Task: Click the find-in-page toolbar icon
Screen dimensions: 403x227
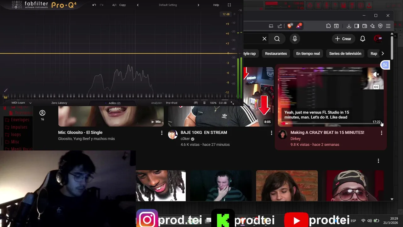Action: click(336, 26)
